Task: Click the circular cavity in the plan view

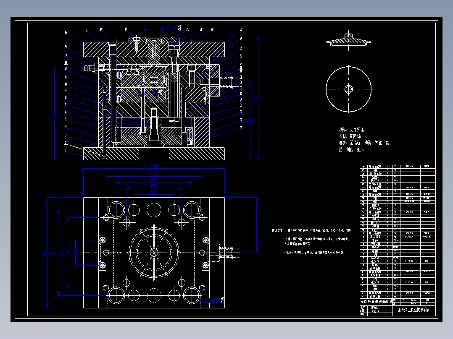Action: [x=154, y=253]
